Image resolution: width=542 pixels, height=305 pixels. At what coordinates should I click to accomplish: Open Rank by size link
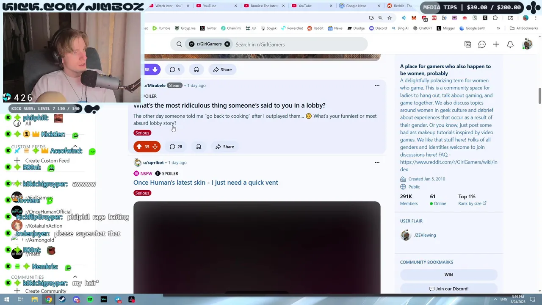tap(472, 204)
